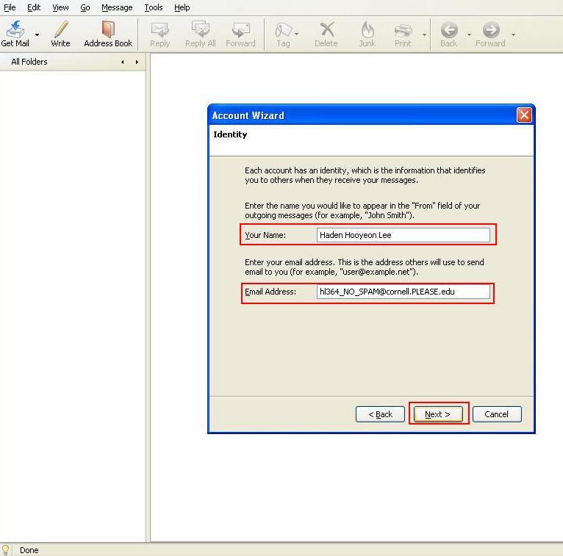Open the Back button history dropdown arrow
This screenshot has width=563, height=556.
(x=470, y=35)
